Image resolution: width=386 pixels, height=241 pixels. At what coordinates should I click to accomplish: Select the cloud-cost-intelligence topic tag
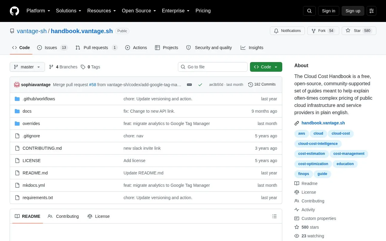[318, 144]
